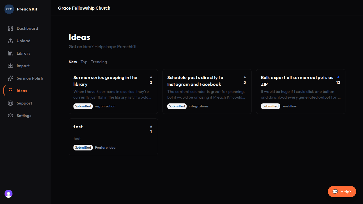Open the orange Help chat button
Screen dimensions: 363x204
(x=342, y=192)
